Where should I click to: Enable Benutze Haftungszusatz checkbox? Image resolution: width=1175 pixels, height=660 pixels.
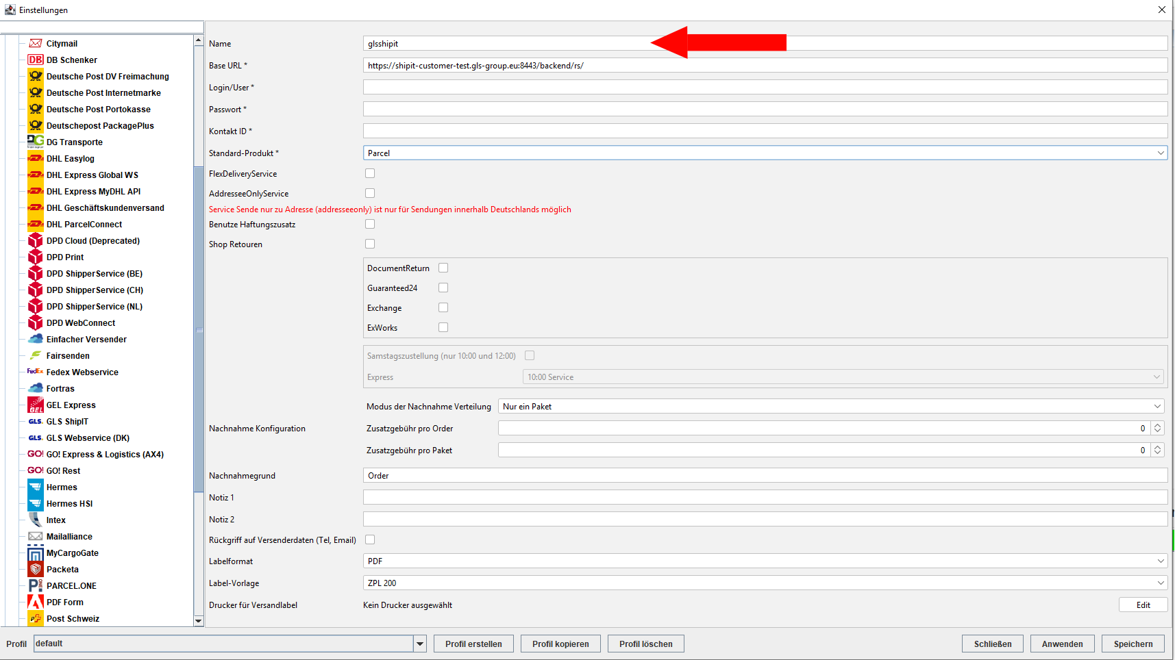pyautogui.click(x=370, y=224)
